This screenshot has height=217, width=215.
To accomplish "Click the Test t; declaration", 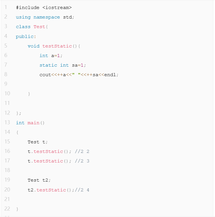I will point(38,142).
